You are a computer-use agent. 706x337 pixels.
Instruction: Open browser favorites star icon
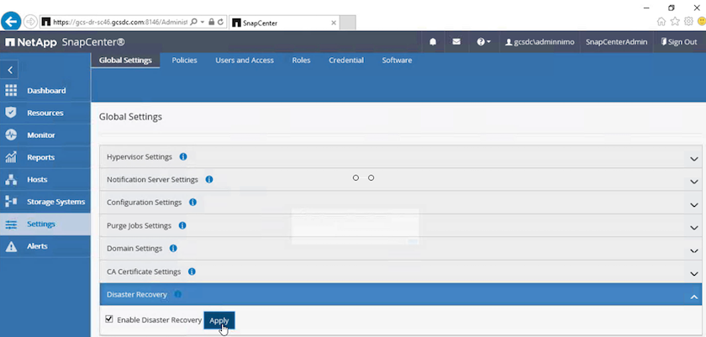(x=675, y=21)
